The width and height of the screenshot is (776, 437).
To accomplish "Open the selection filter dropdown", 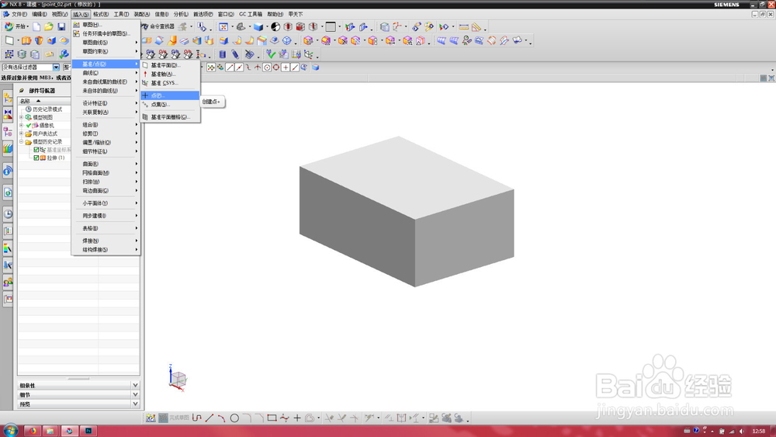I will click(x=56, y=68).
